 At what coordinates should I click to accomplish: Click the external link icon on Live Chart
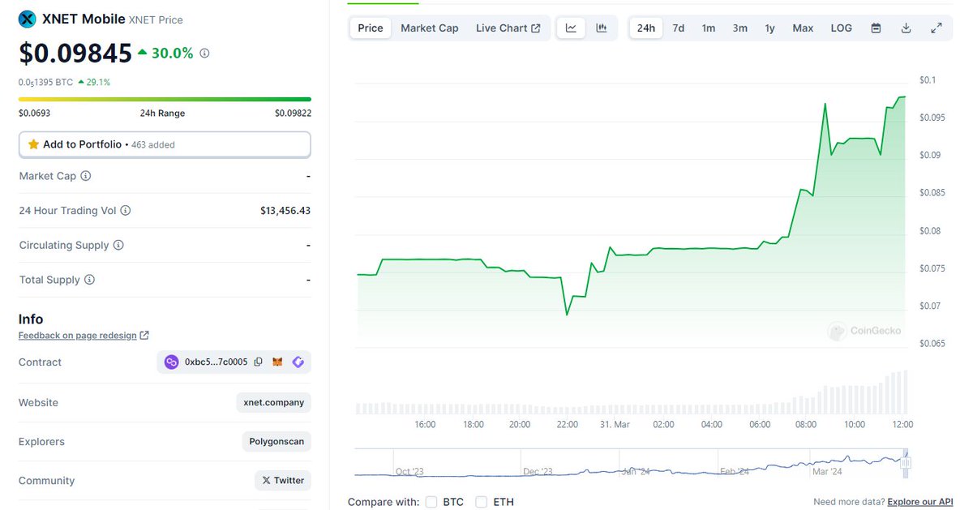536,28
